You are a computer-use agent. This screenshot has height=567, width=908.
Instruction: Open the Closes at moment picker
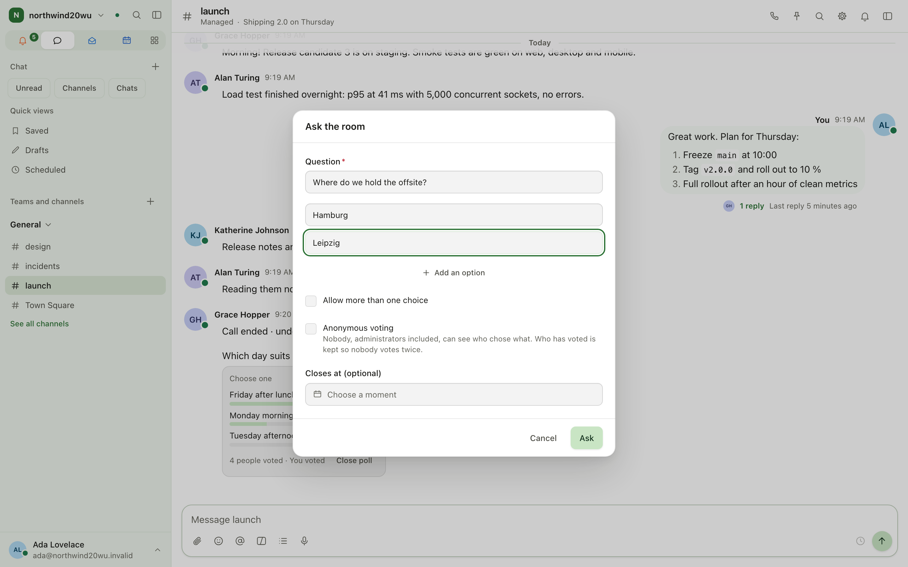[454, 394]
